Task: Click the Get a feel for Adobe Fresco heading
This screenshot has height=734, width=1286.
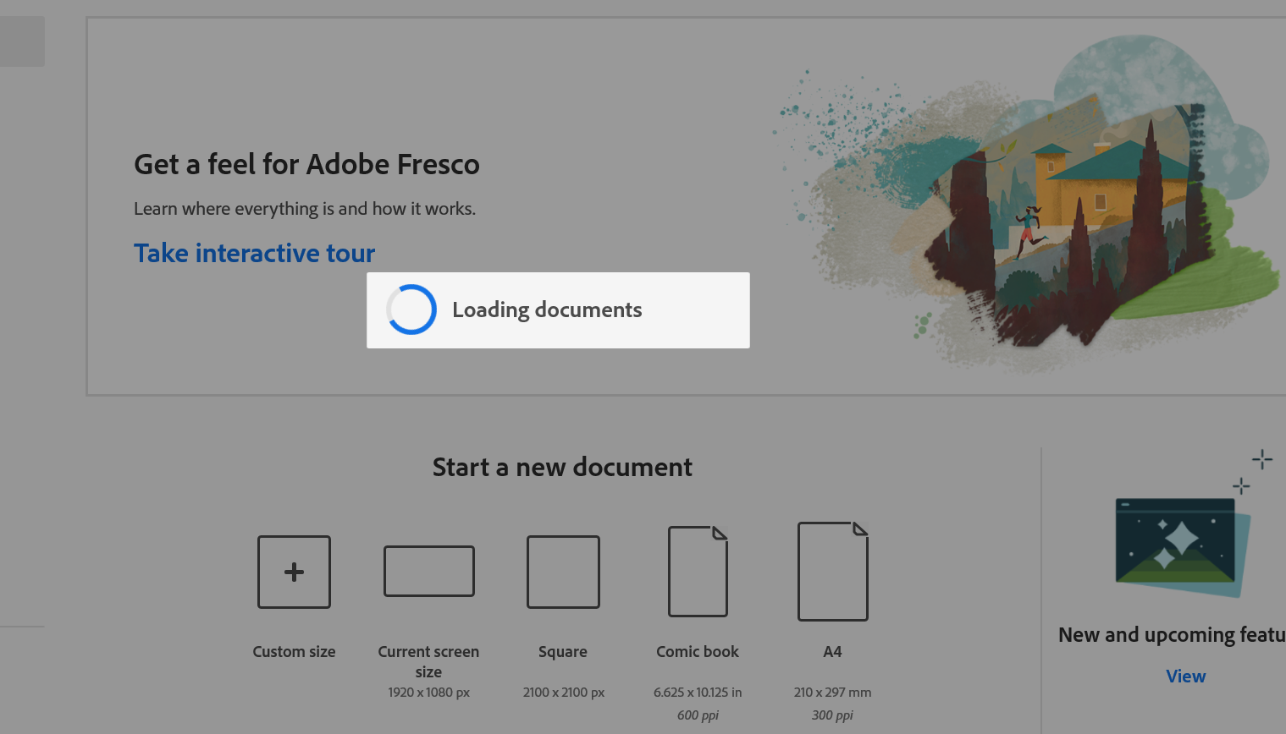Action: tap(306, 164)
